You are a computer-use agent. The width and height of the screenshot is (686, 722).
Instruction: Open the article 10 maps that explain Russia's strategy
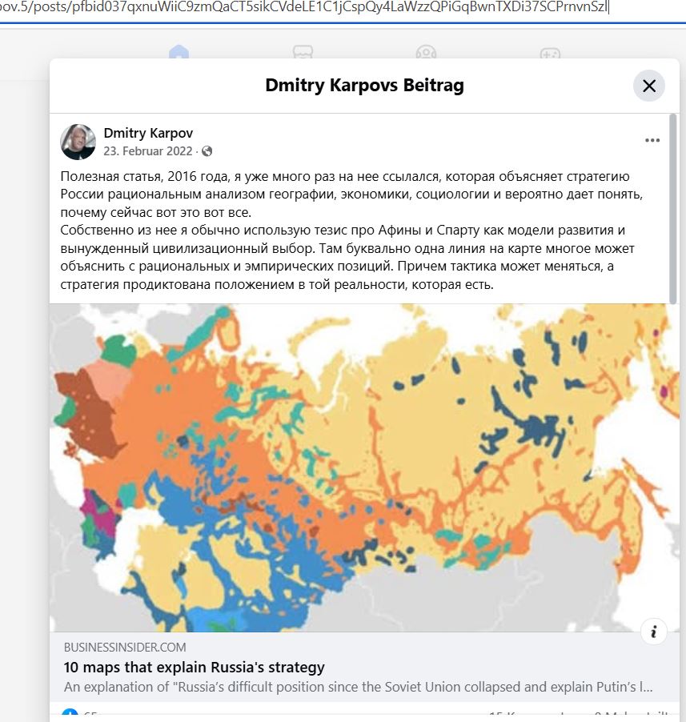195,668
